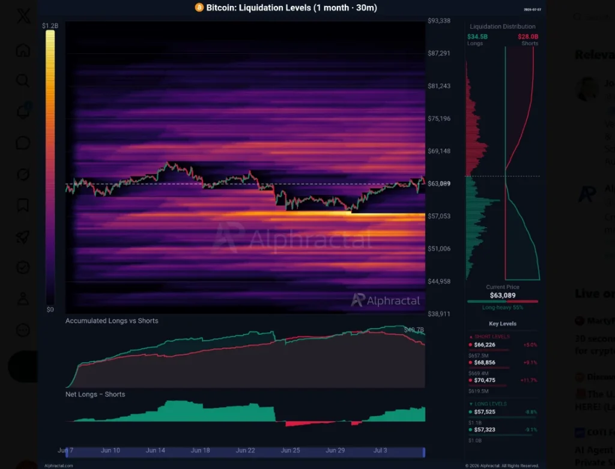Click the $44,958 price axis label
Image resolution: width=615 pixels, height=469 pixels.
tap(439, 281)
